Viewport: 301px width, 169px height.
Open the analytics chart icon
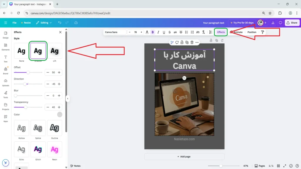[273, 23]
